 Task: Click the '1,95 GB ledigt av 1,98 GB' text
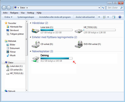click(x=95, y=33)
